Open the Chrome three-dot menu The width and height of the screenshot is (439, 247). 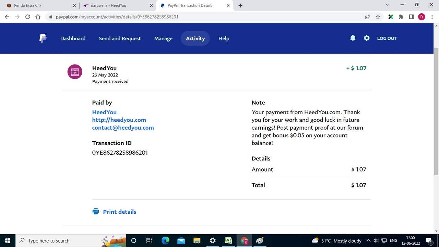pos(432,17)
